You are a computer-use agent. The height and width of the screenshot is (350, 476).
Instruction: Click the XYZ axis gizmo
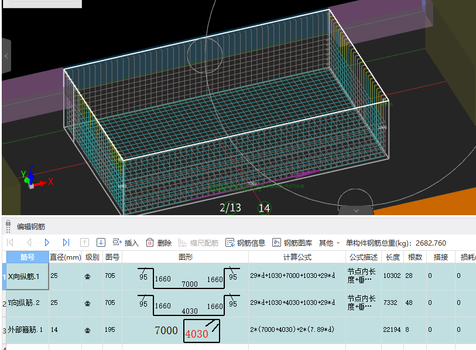[x=36, y=178]
